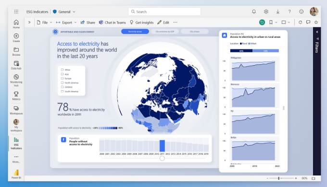Click the Power BI logo
The height and width of the screenshot is (187, 327).
pyautogui.click(x=16, y=174)
